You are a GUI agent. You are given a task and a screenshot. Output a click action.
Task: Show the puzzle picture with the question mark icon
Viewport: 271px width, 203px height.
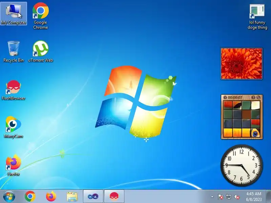tap(253, 97)
